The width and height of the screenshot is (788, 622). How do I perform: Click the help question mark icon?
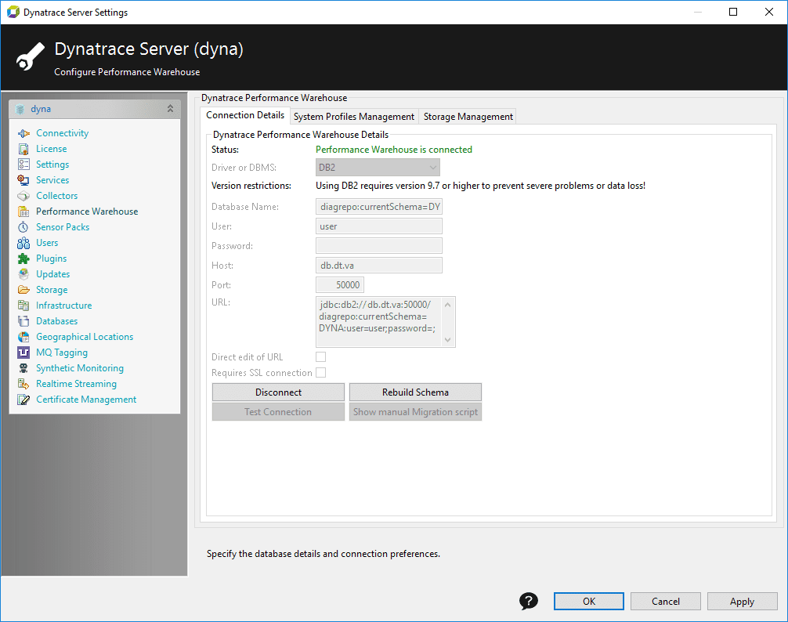tap(529, 601)
